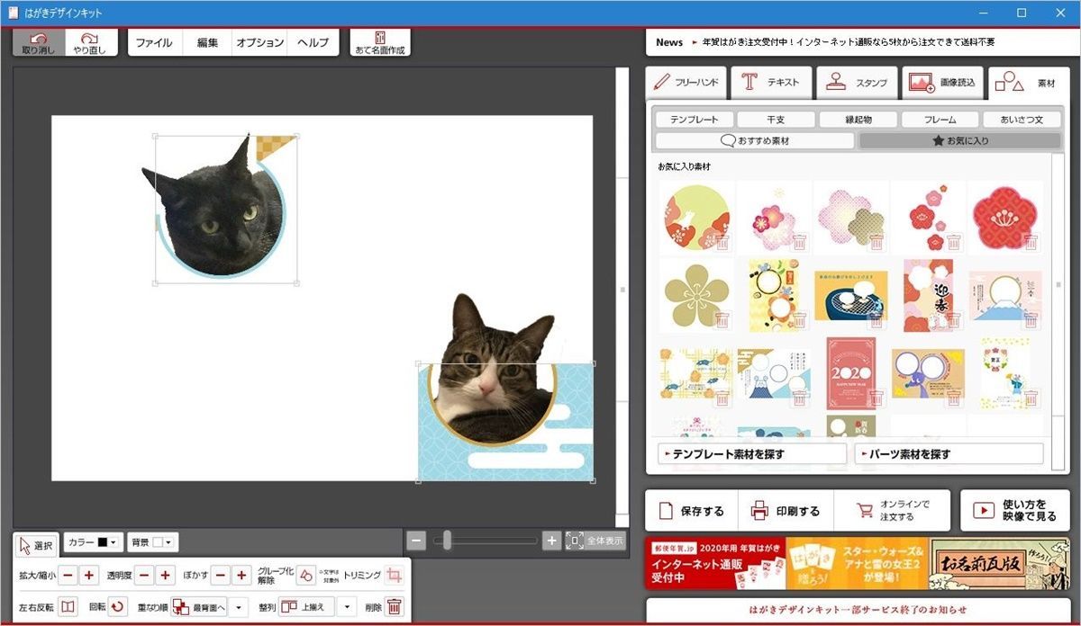The width and height of the screenshot is (1081, 626).
Task: Show おすすめ素材 recommended materials
Action: pos(755,140)
